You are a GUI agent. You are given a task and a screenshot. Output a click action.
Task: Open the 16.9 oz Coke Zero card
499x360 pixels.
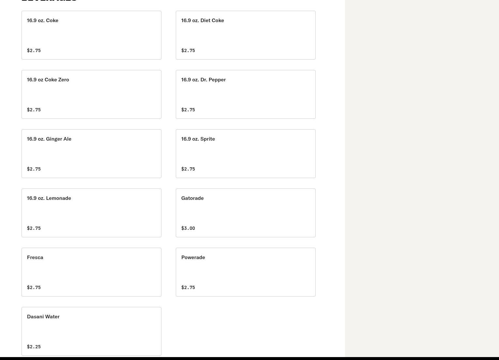click(91, 94)
